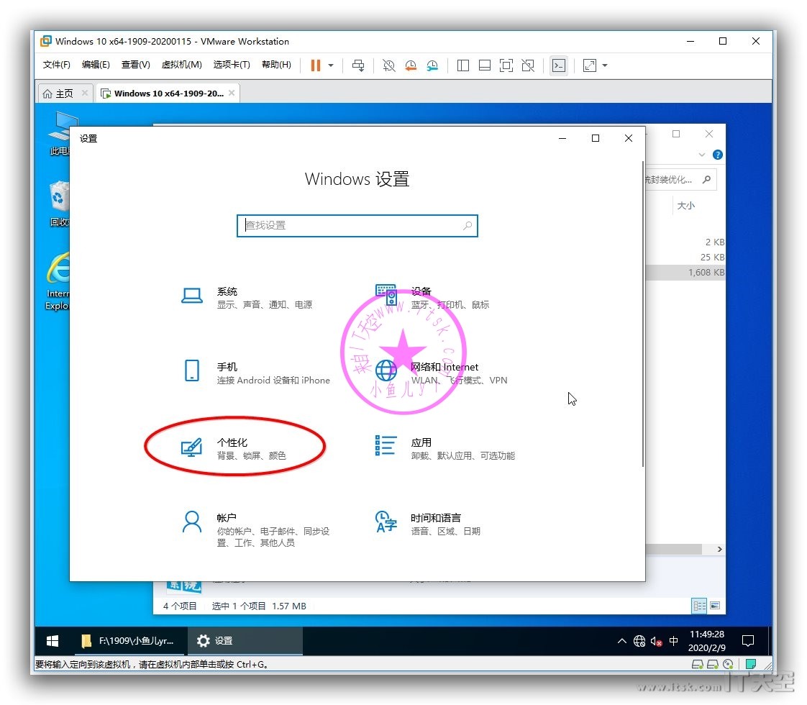Click the Explorer search magnifier icon

point(706,179)
